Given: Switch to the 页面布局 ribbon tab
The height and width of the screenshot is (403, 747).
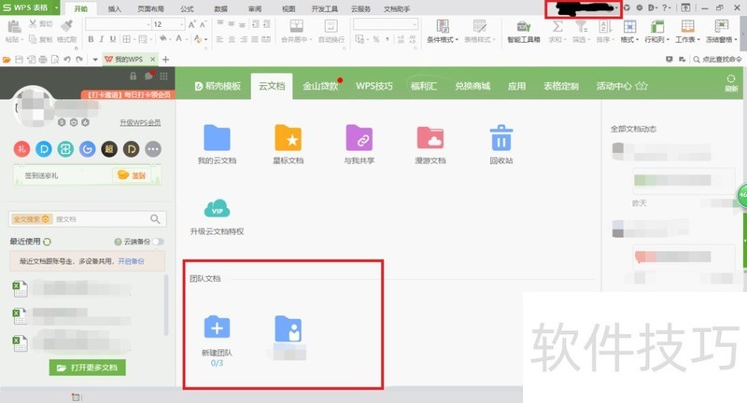Looking at the screenshot, I should [150, 9].
